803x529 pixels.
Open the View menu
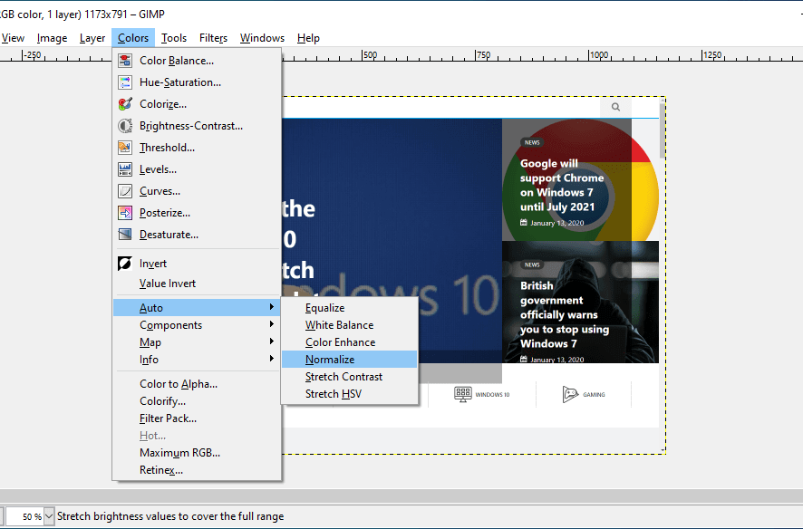pos(13,38)
